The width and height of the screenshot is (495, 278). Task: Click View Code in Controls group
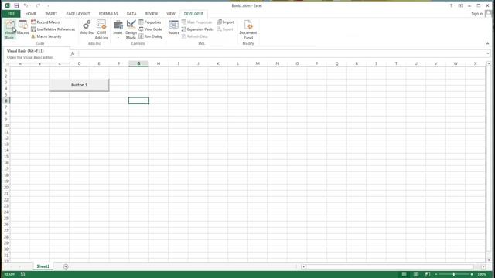[150, 29]
